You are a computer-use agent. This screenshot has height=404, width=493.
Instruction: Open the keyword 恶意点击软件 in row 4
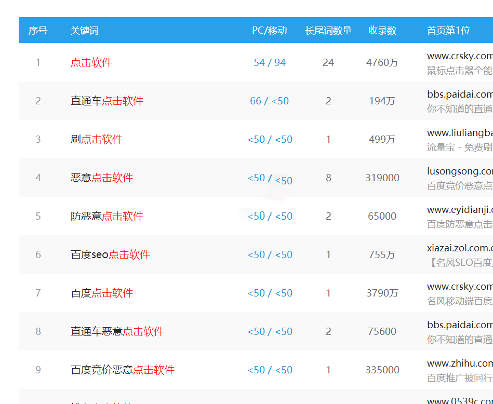(x=101, y=178)
